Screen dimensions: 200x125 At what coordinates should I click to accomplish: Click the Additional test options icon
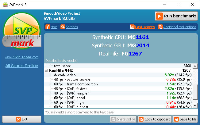(x=160, y=27)
